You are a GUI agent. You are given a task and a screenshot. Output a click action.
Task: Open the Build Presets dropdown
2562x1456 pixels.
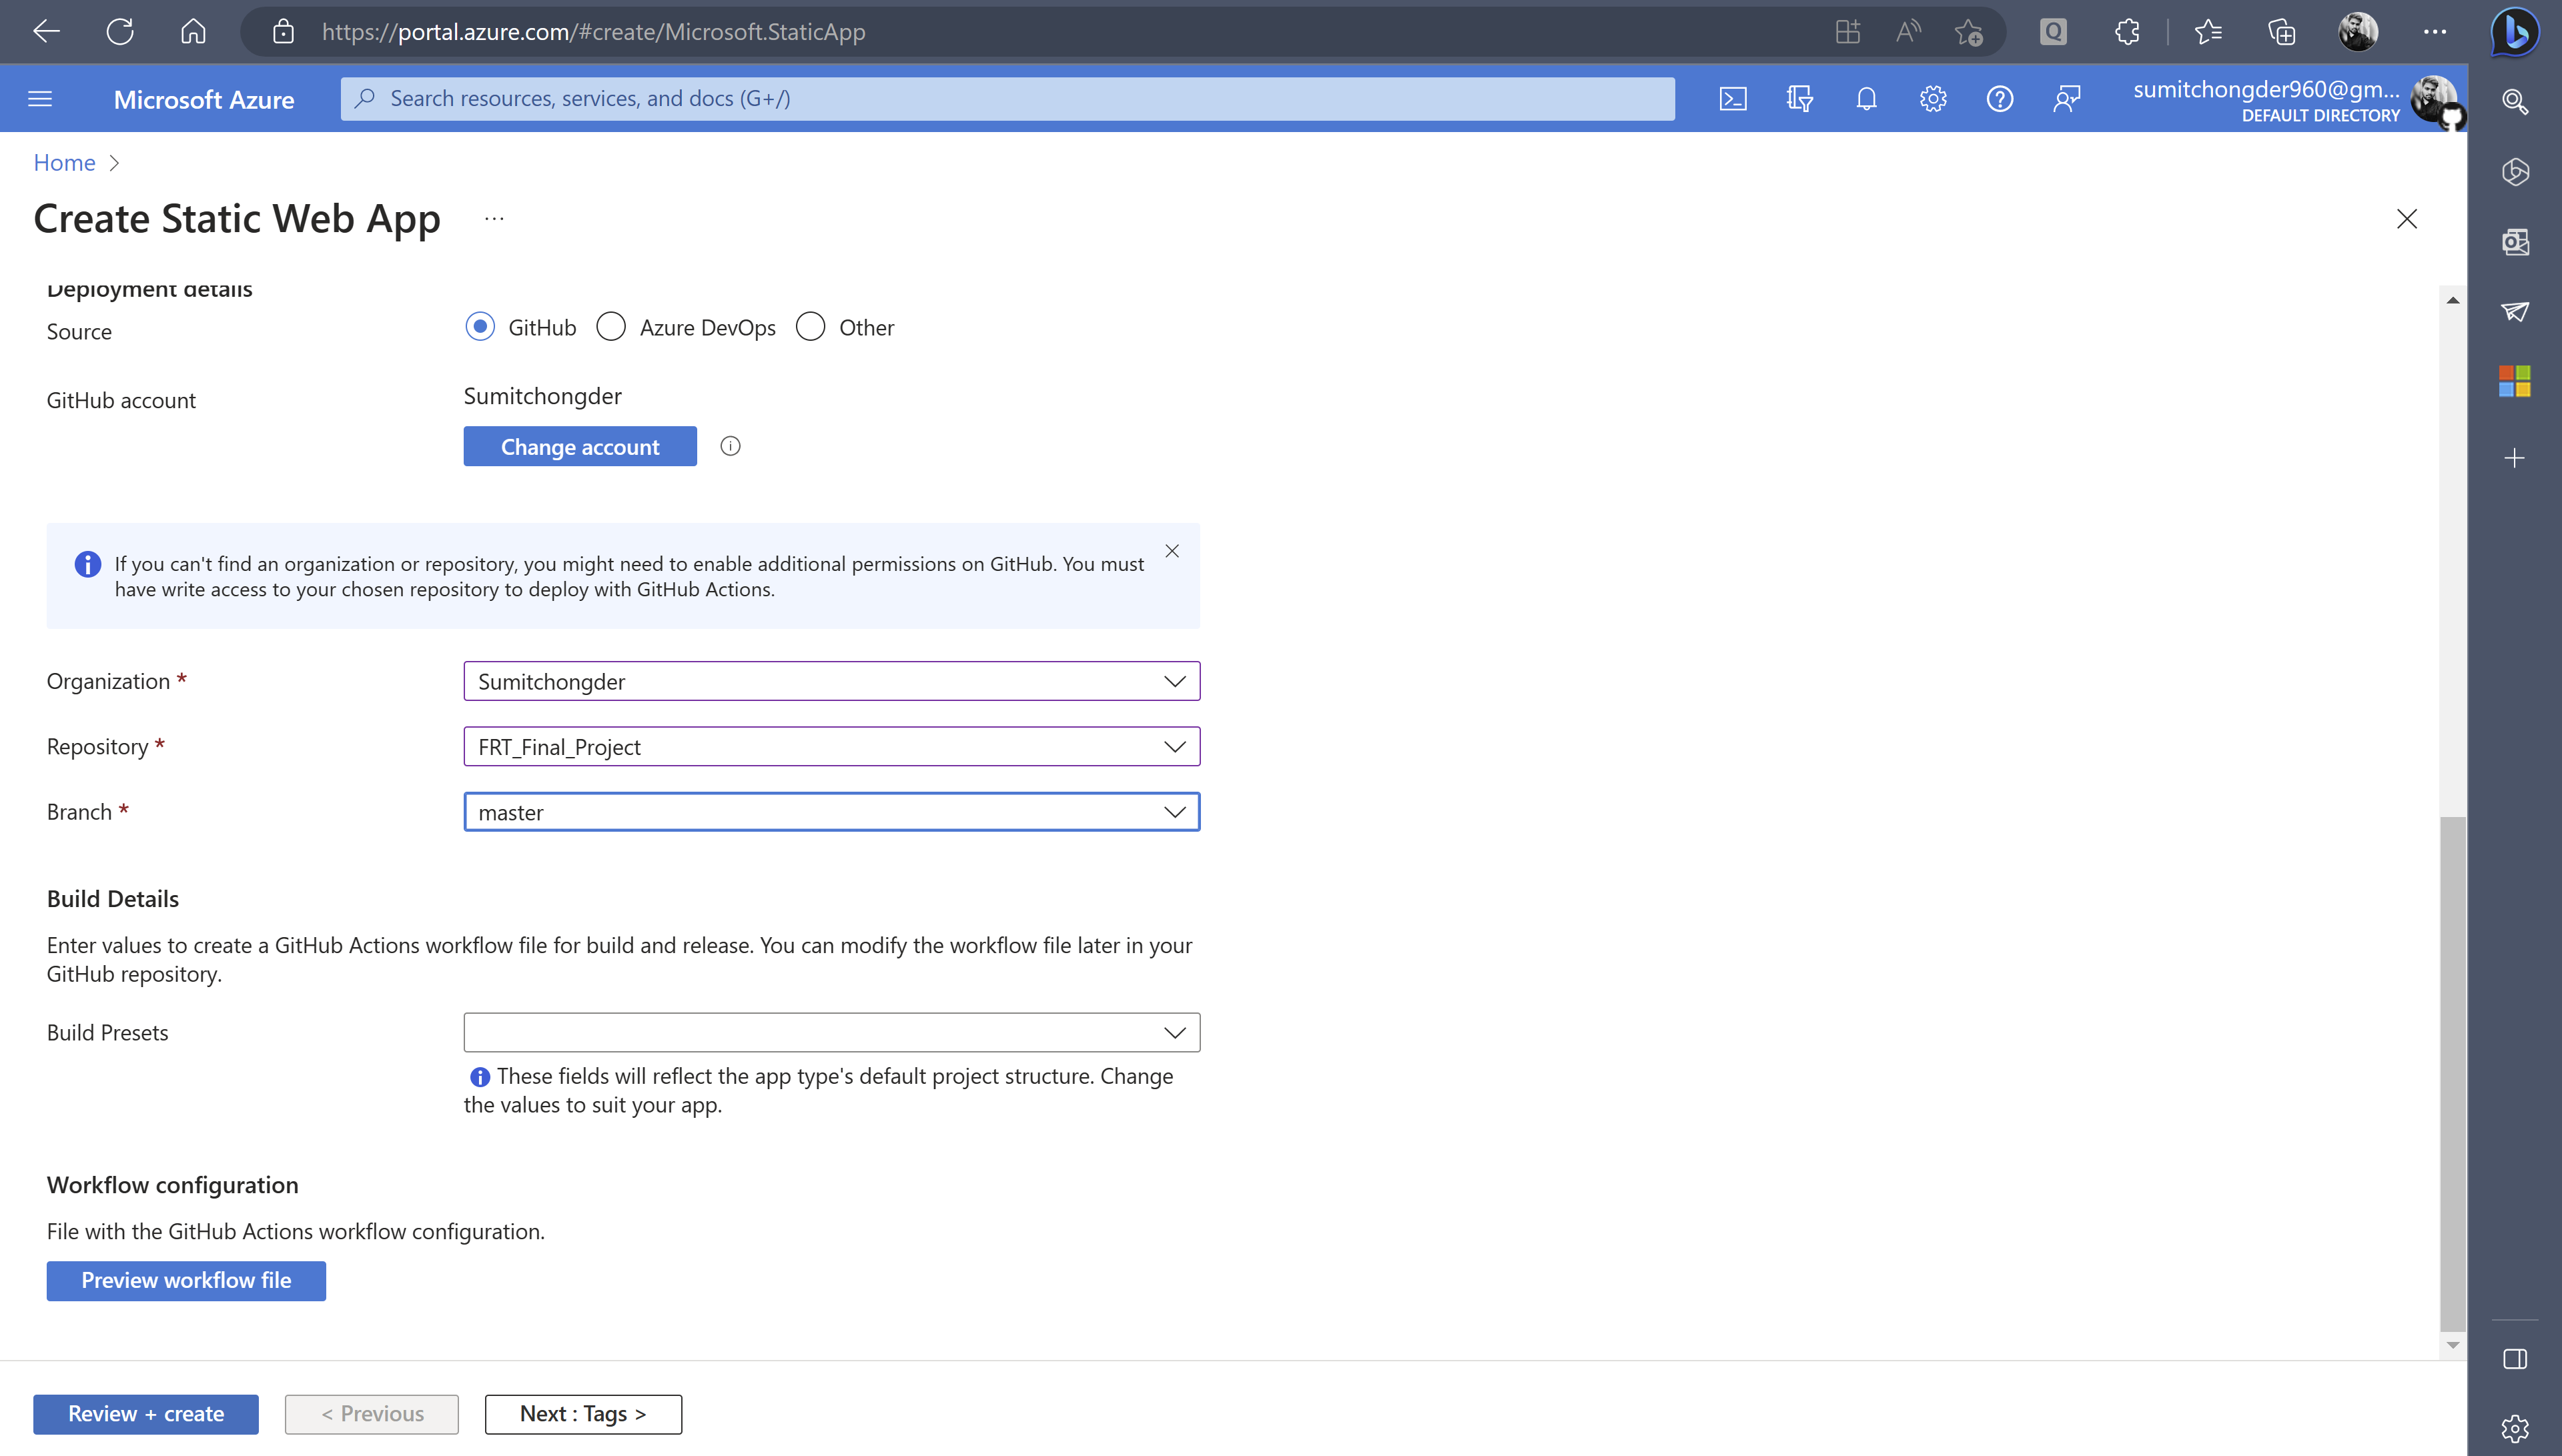pyautogui.click(x=1174, y=1032)
